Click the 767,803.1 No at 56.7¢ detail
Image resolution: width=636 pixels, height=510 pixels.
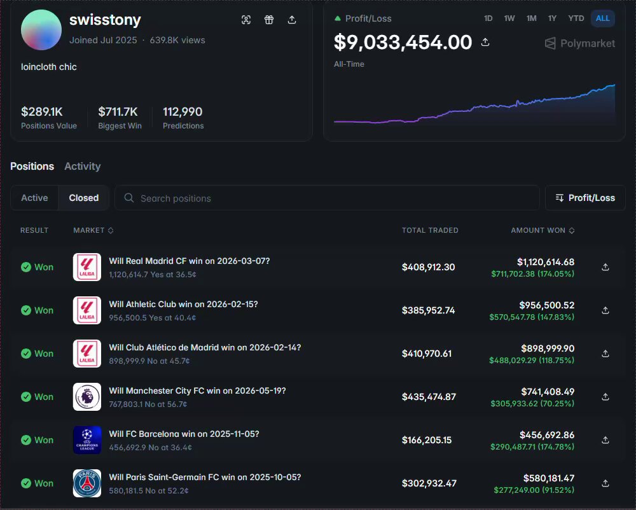[x=148, y=404]
